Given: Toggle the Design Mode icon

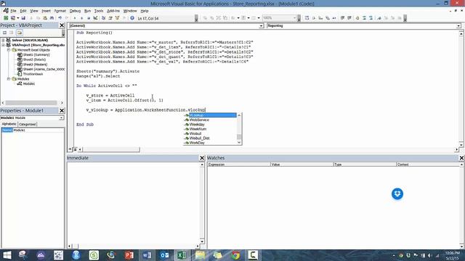Looking at the screenshot, I should point(95,18).
